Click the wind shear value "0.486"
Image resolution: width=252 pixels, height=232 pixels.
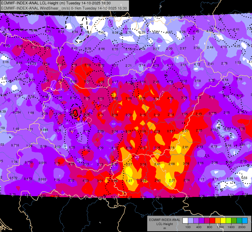[44, 130]
